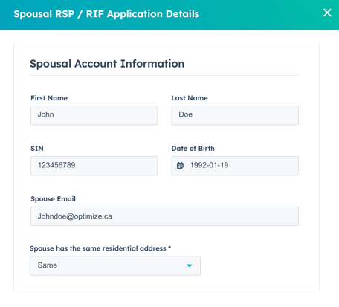Click the date value 1992-01-19
The image size is (339, 307).
tap(209, 165)
